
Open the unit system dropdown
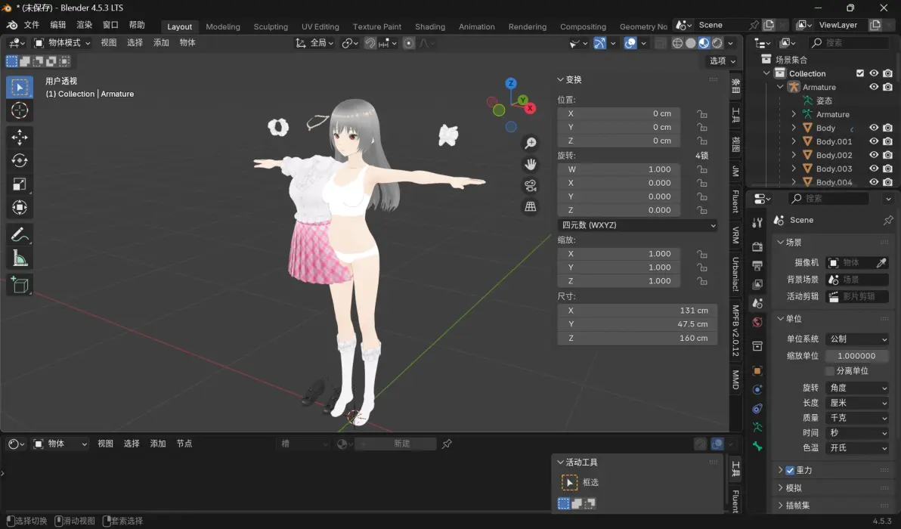(x=856, y=339)
